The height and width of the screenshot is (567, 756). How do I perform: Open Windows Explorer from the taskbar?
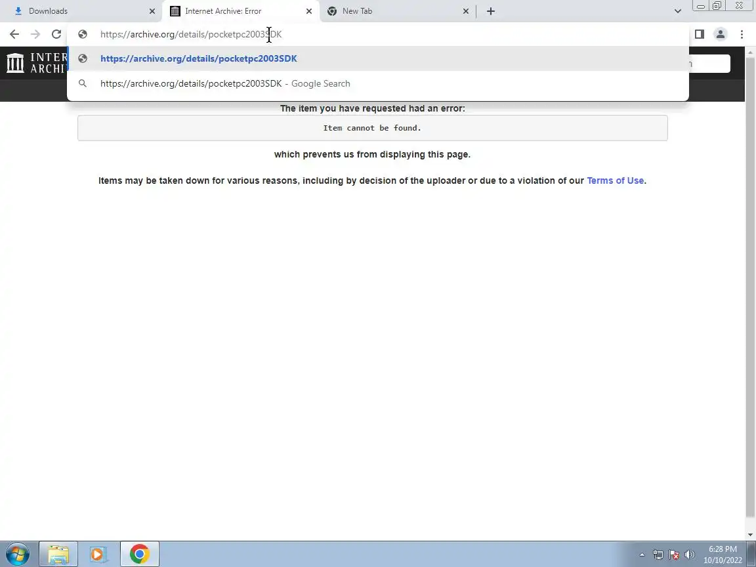click(58, 554)
